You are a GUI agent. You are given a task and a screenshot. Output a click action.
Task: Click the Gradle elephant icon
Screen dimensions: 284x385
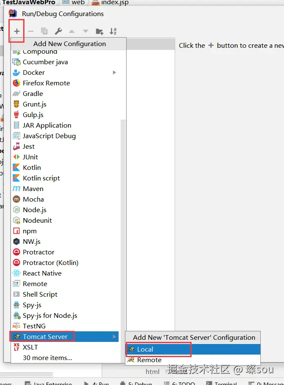click(16, 93)
